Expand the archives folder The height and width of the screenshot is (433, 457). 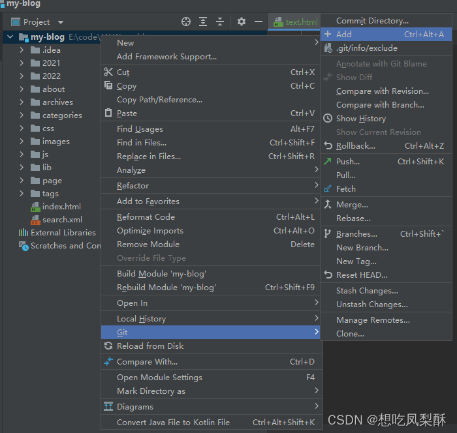(22, 102)
